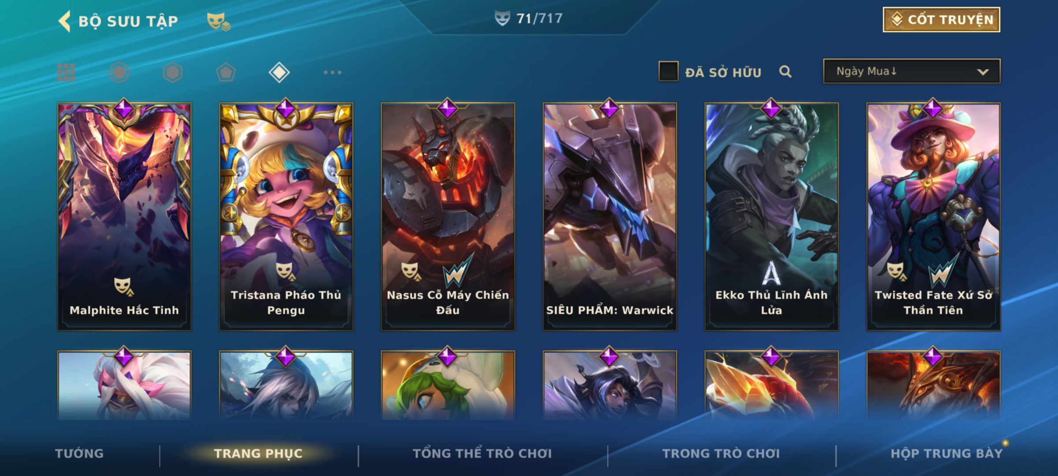Click the Cốt Truyện button
The height and width of the screenshot is (476, 1058).
point(942,20)
